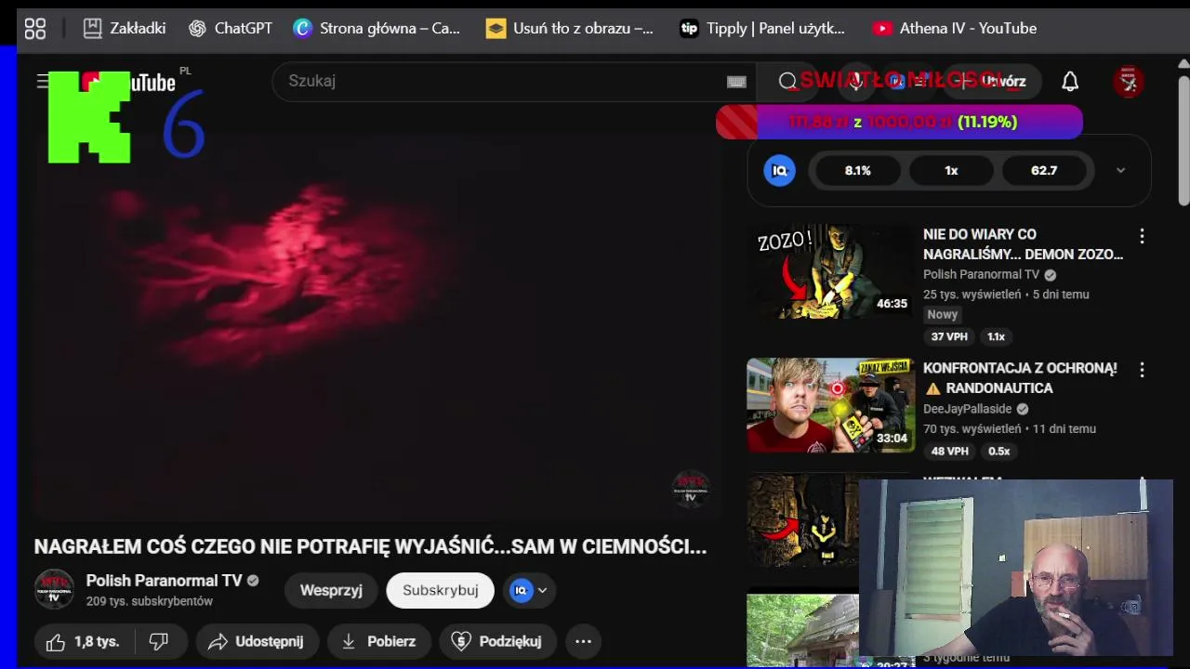The width and height of the screenshot is (1190, 669).
Task: Click the Udostępnij share button
Action: 257,641
